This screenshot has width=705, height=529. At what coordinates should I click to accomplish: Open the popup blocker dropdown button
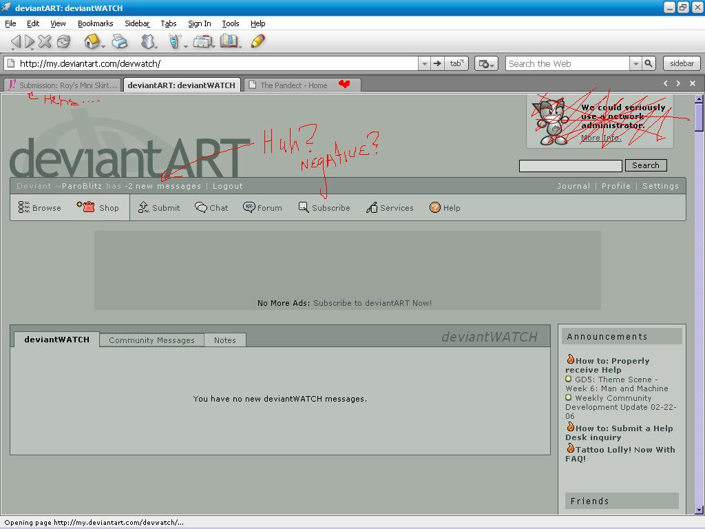486,63
